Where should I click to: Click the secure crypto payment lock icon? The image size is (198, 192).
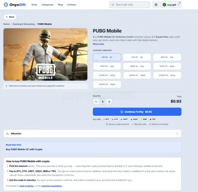(107, 124)
